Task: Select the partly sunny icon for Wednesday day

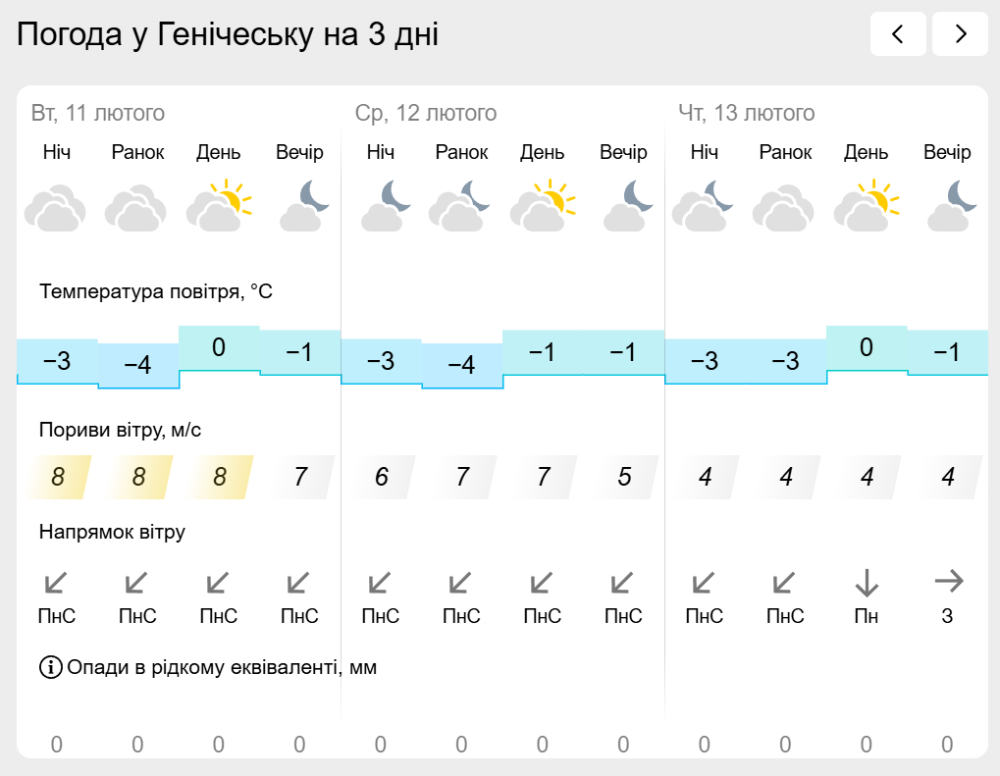Action: (543, 205)
